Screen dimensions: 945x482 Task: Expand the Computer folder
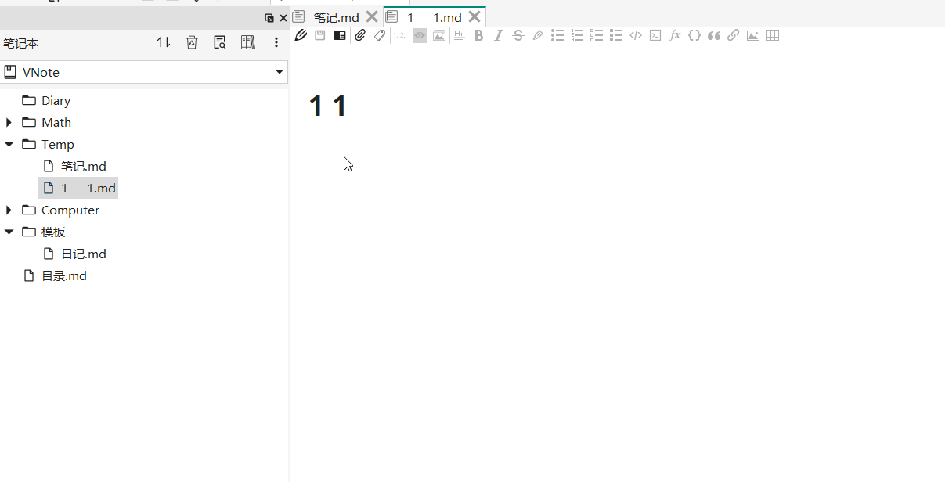pos(9,210)
